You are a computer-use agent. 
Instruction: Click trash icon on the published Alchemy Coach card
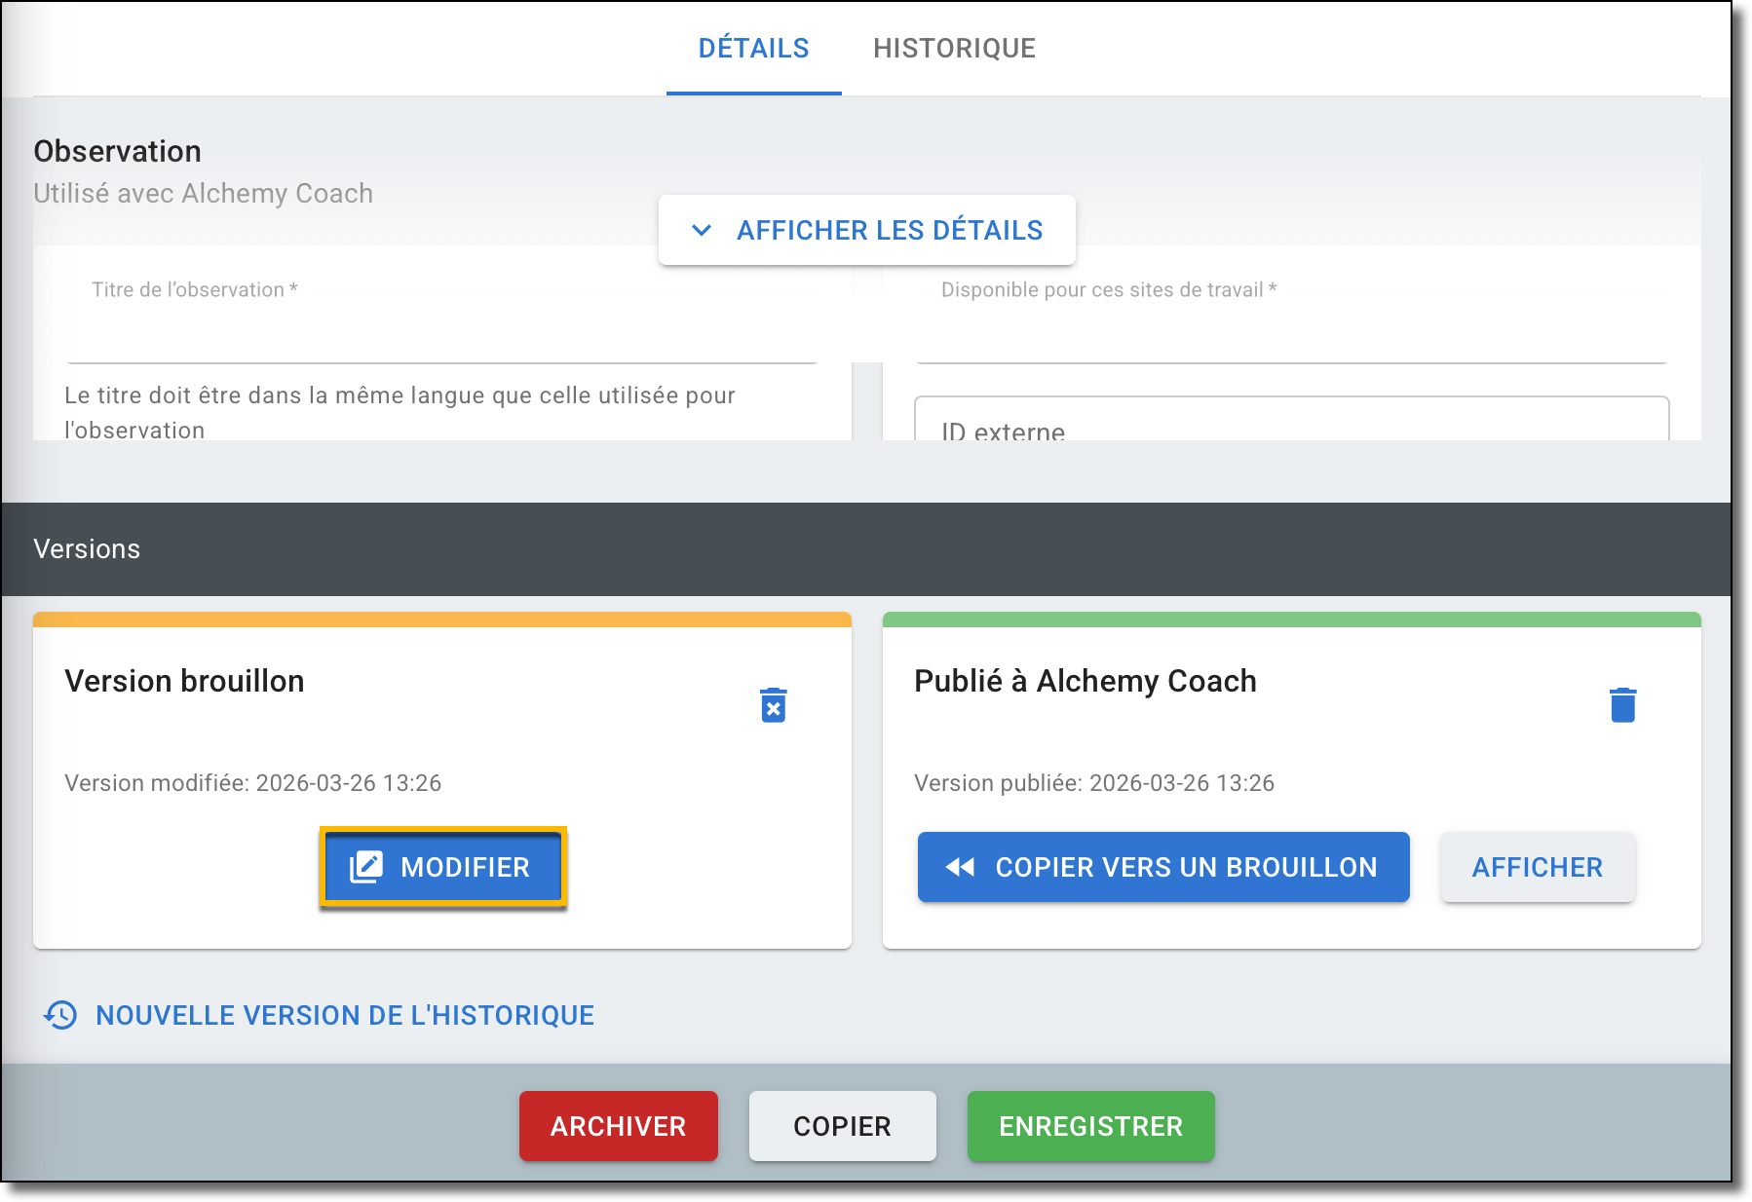1622,705
